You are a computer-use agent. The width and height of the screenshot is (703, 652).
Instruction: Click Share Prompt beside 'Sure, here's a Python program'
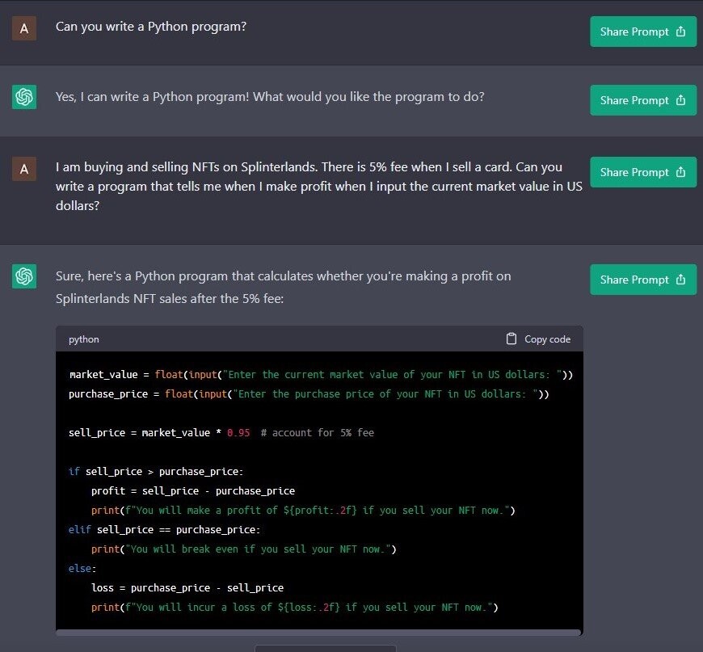click(x=643, y=280)
